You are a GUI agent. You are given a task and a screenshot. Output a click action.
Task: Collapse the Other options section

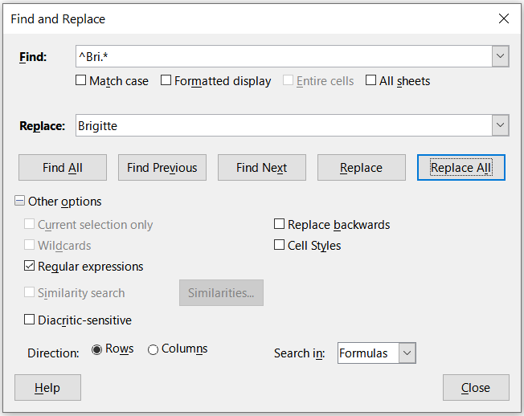coord(19,201)
